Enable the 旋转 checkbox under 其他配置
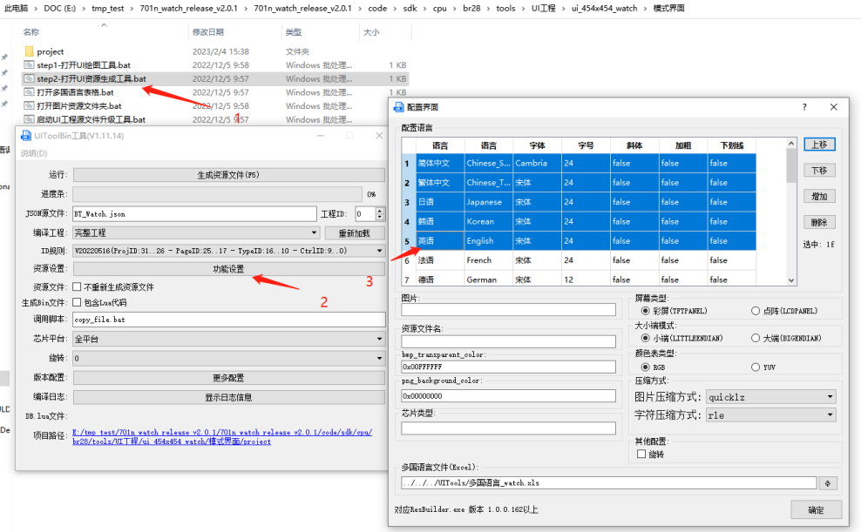This screenshot has height=532, width=861. pyautogui.click(x=641, y=455)
